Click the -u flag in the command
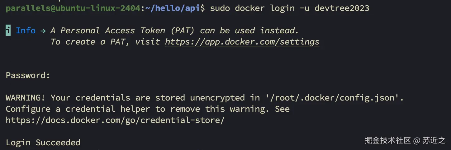This screenshot has height=150, width=451. tap(304, 8)
